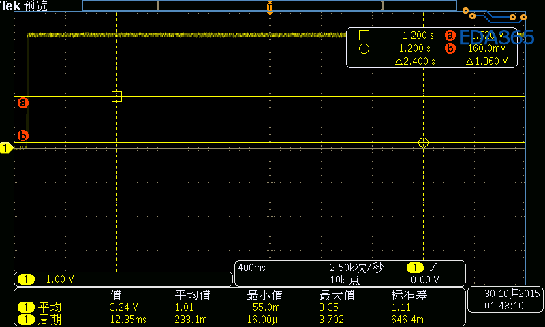Click the channel 1 badge beside 周期
The image size is (545, 327).
pos(26,320)
